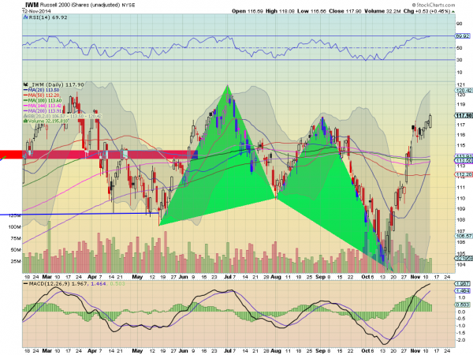Screen dimensions: 473x355
Task: Click the 0.503 histogram tag on right axis
Action: (x=463, y=305)
